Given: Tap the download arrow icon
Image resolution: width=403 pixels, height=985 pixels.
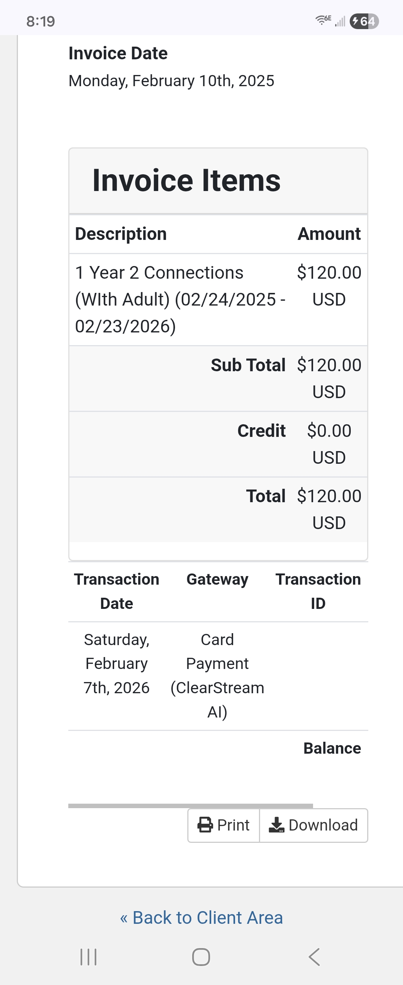Looking at the screenshot, I should coord(277,825).
